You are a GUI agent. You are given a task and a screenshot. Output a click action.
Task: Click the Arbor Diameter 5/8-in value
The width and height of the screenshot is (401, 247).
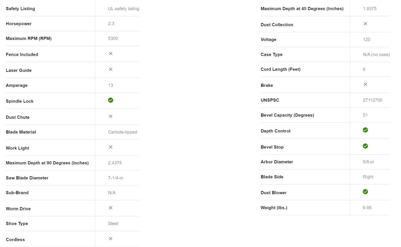[x=368, y=162]
